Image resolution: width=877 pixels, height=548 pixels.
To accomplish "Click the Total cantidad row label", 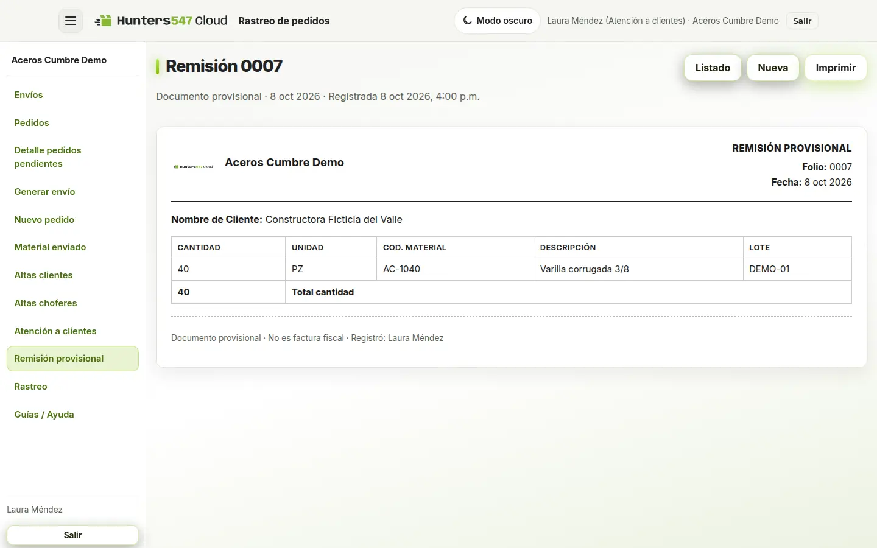I will 323,292.
